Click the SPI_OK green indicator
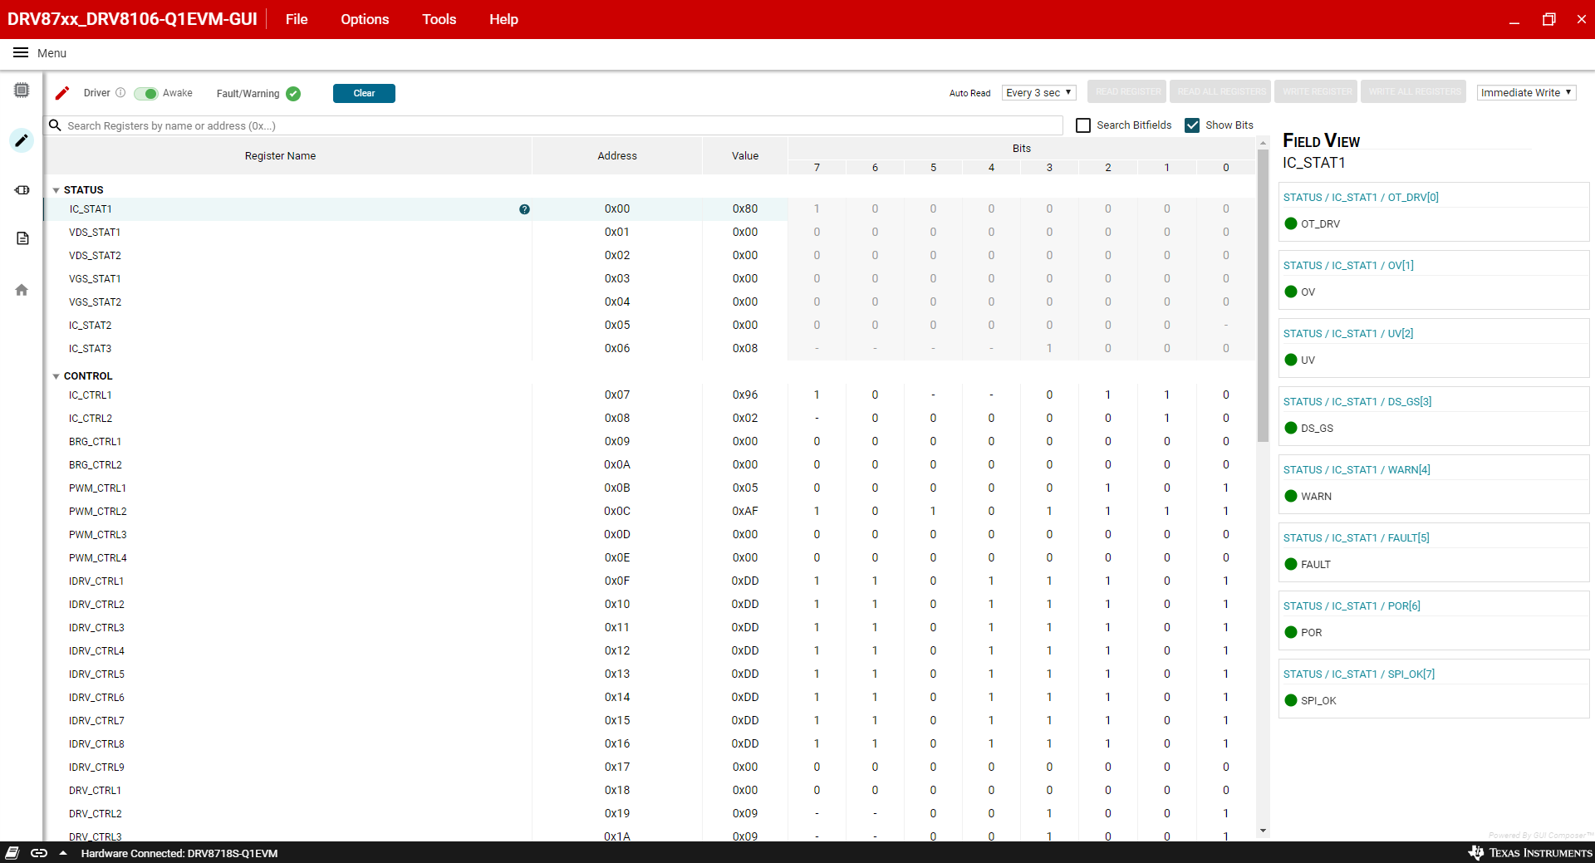Viewport: 1595px width, 863px height. tap(1291, 700)
